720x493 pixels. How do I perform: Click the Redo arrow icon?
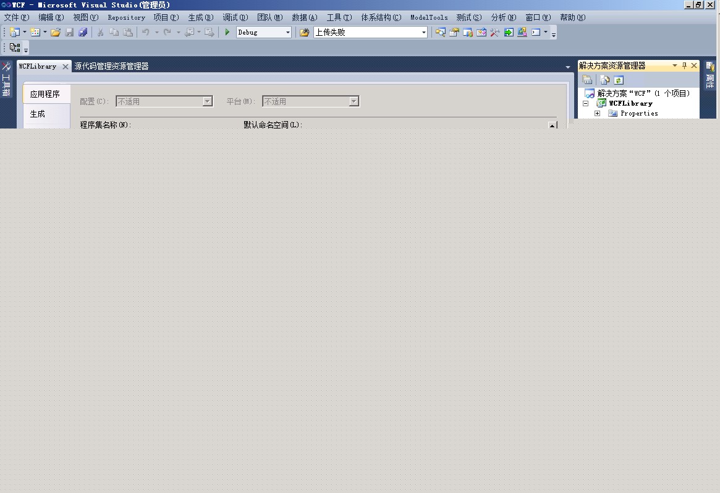tap(167, 32)
